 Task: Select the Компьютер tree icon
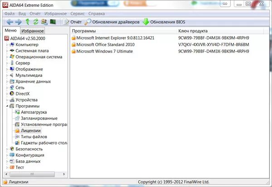click(12, 44)
